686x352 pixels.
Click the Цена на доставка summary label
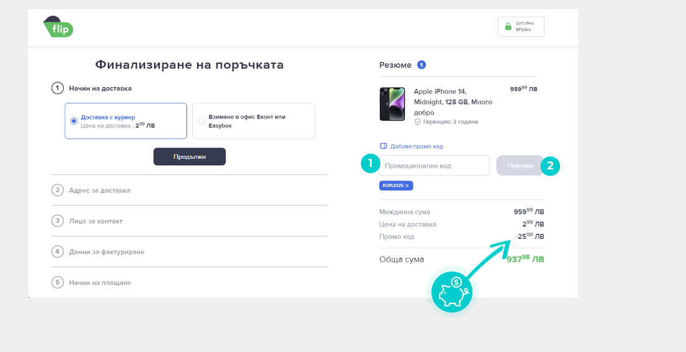[x=408, y=224]
